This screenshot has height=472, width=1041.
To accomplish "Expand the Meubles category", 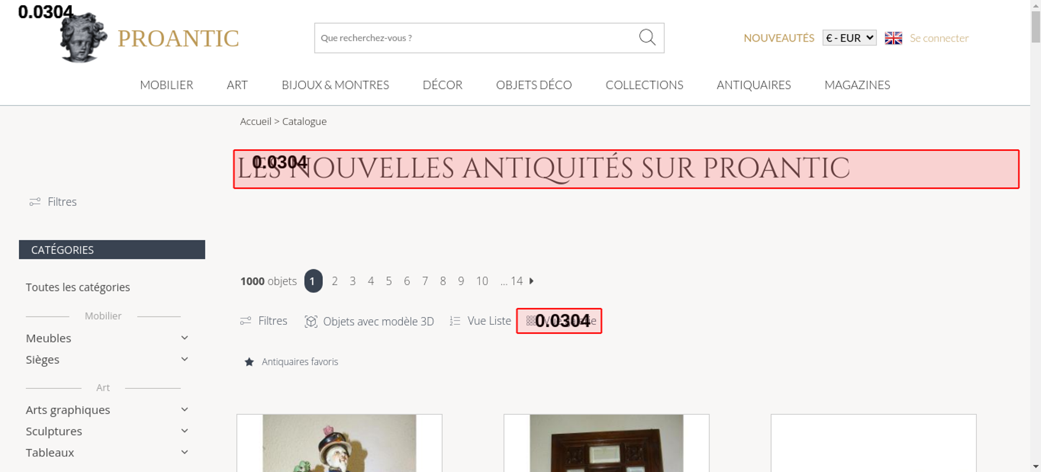I will [x=184, y=338].
